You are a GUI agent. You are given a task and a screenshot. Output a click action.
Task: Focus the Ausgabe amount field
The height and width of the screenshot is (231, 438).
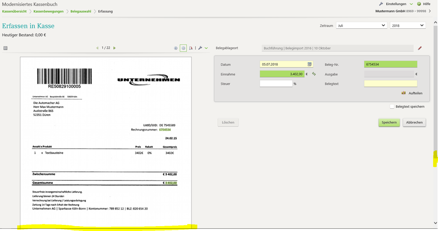(x=389, y=74)
